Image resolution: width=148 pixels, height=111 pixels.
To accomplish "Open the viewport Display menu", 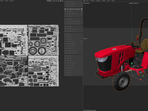I will tap(98, 1).
